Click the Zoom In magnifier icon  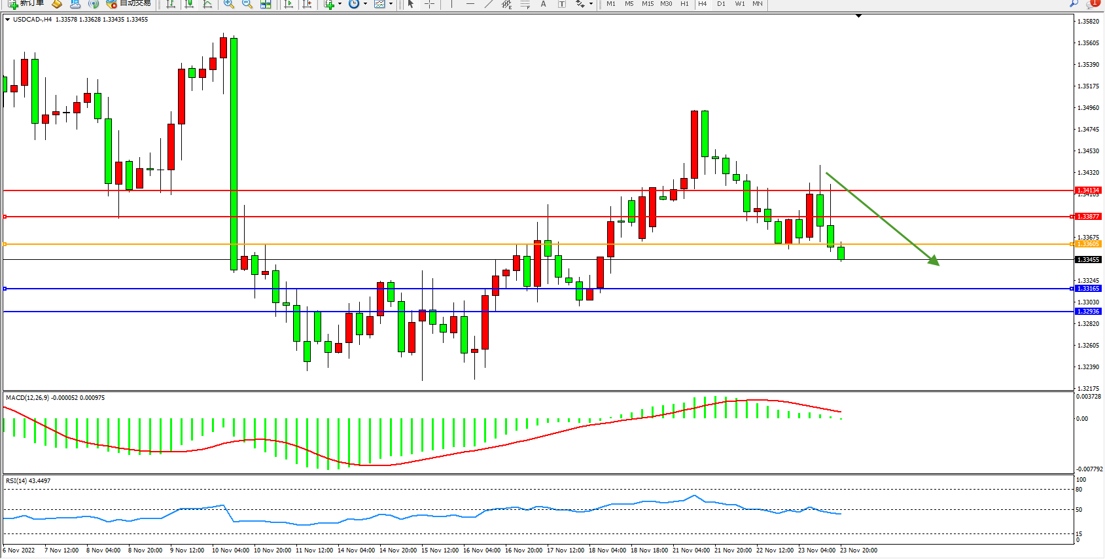pos(228,4)
